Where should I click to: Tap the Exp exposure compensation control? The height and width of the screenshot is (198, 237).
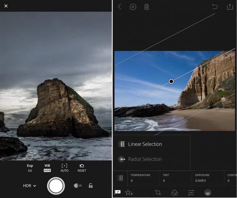coord(30,168)
